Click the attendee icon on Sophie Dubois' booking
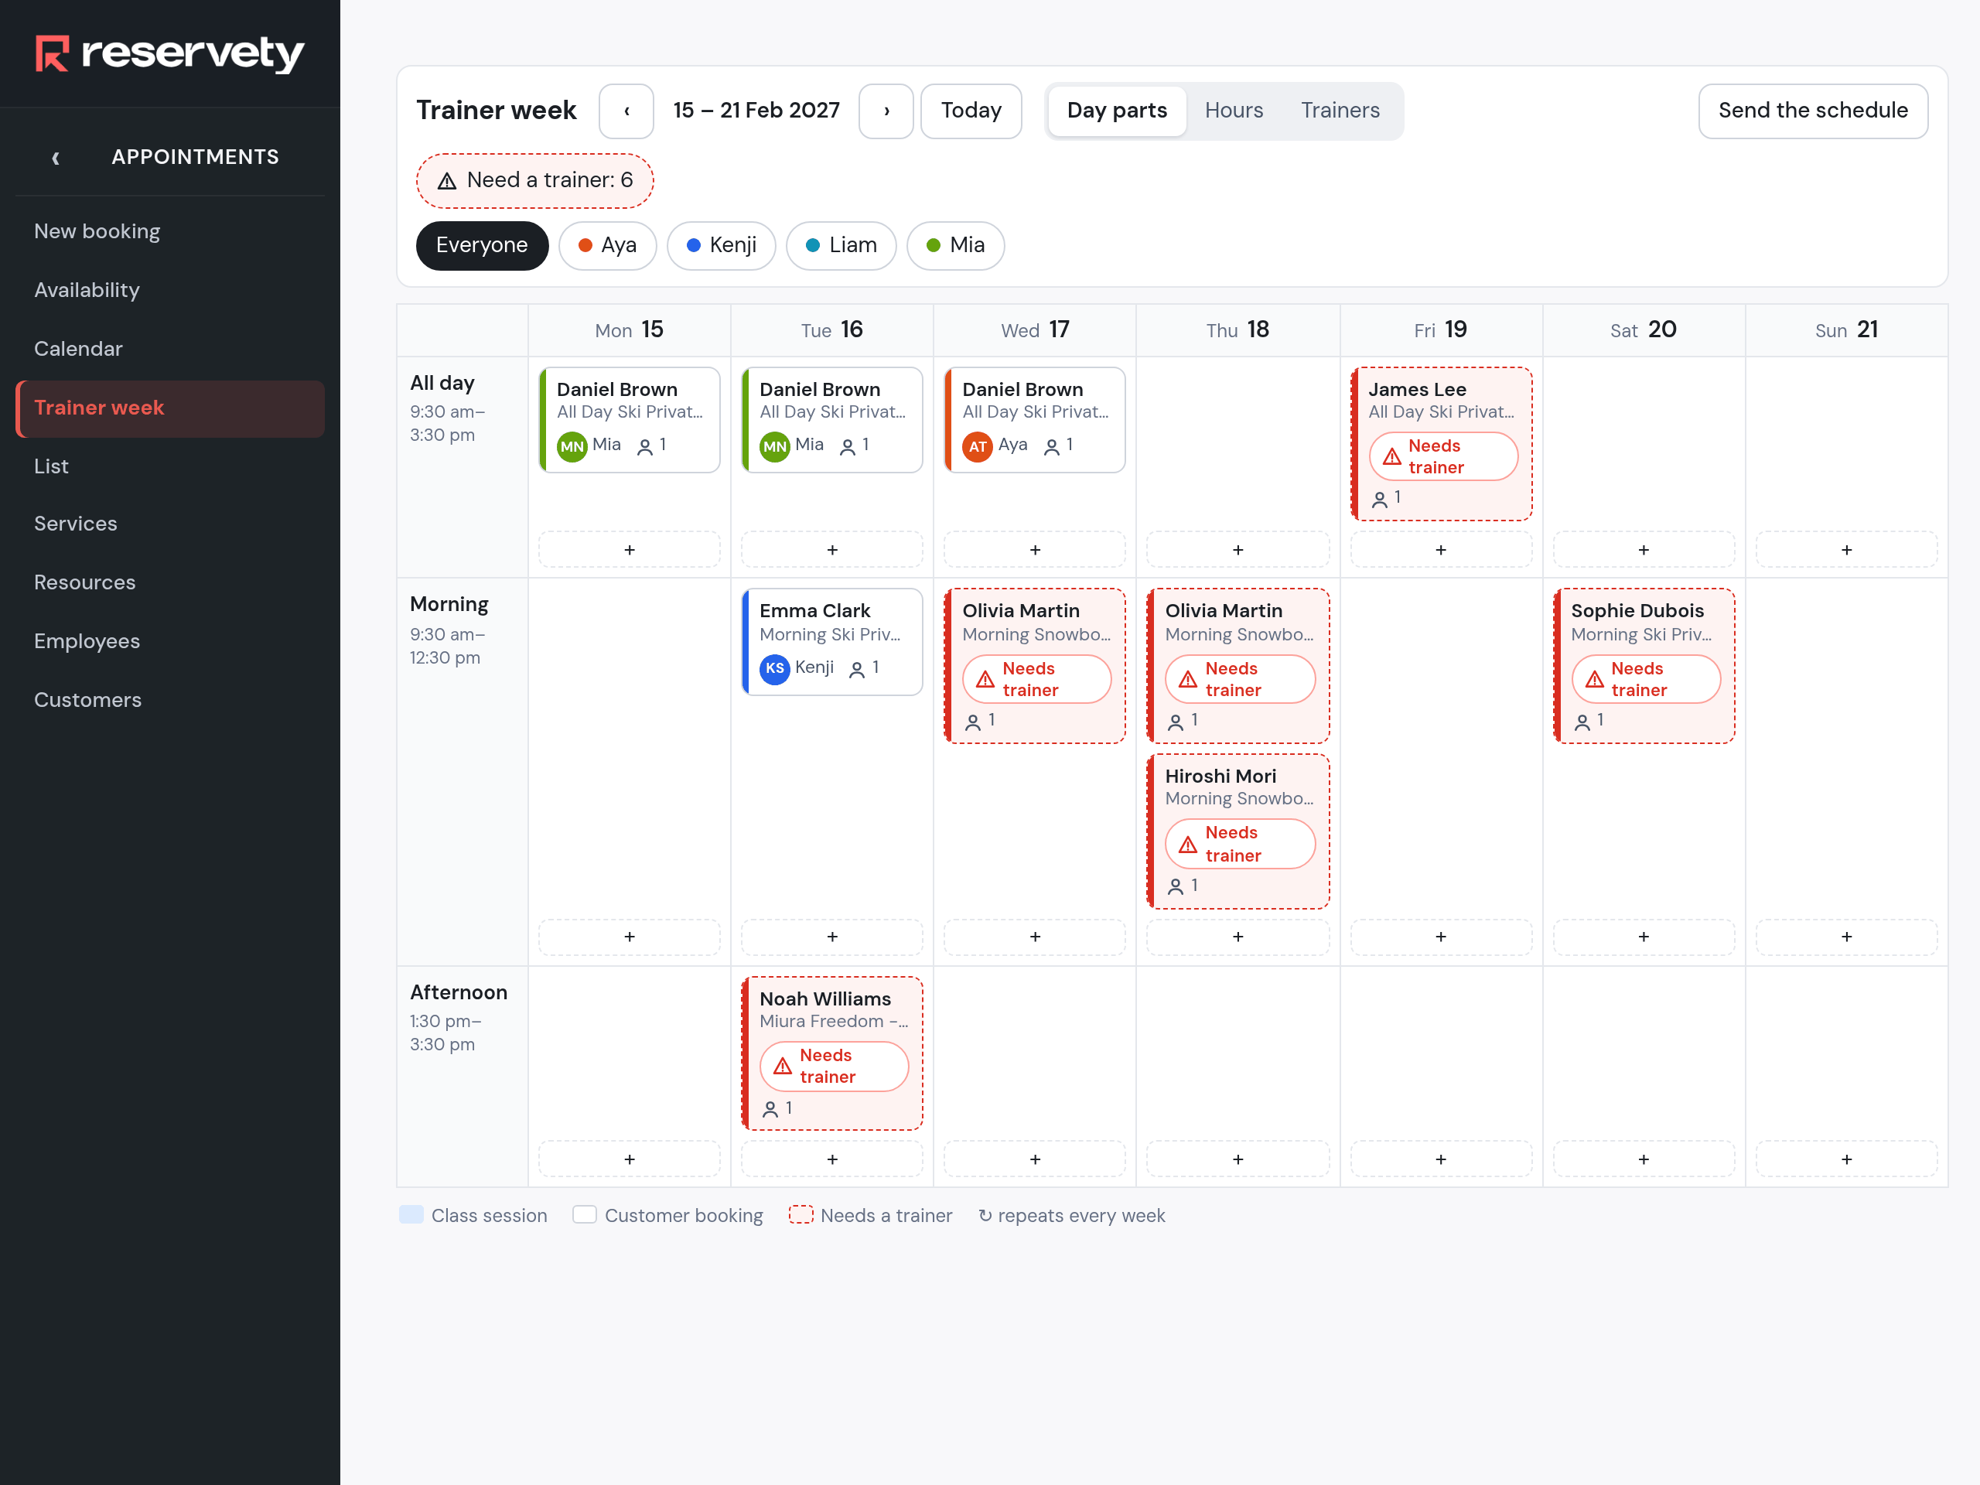The width and height of the screenshot is (1980, 1485). tap(1582, 722)
